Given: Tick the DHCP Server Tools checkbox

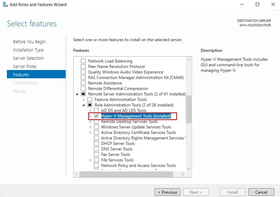Looking at the screenshot, I should pos(96,143).
